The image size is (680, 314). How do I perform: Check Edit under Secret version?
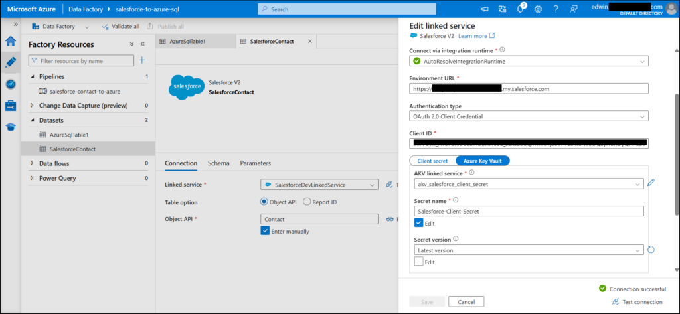418,262
